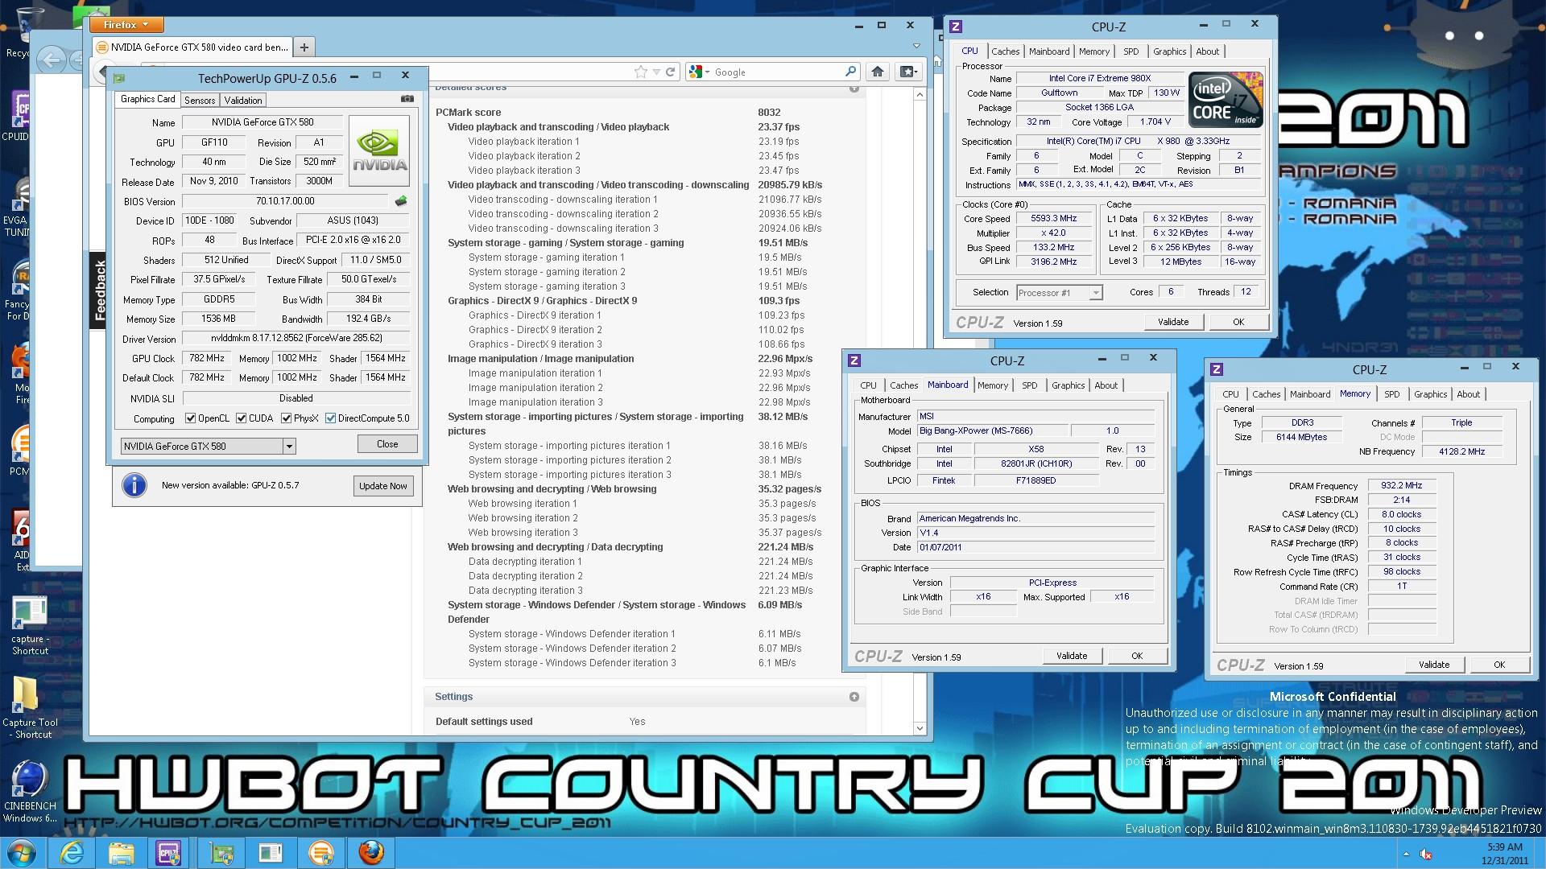
Task: Click OK in the CPU tab window
Action: [x=1238, y=322]
